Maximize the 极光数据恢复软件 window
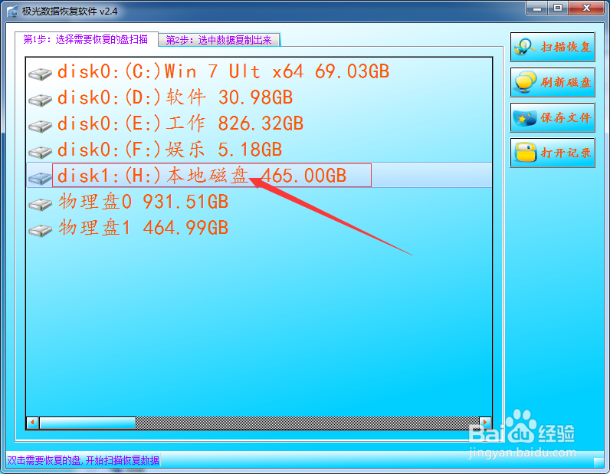The width and height of the screenshot is (610, 474). (x=558, y=8)
